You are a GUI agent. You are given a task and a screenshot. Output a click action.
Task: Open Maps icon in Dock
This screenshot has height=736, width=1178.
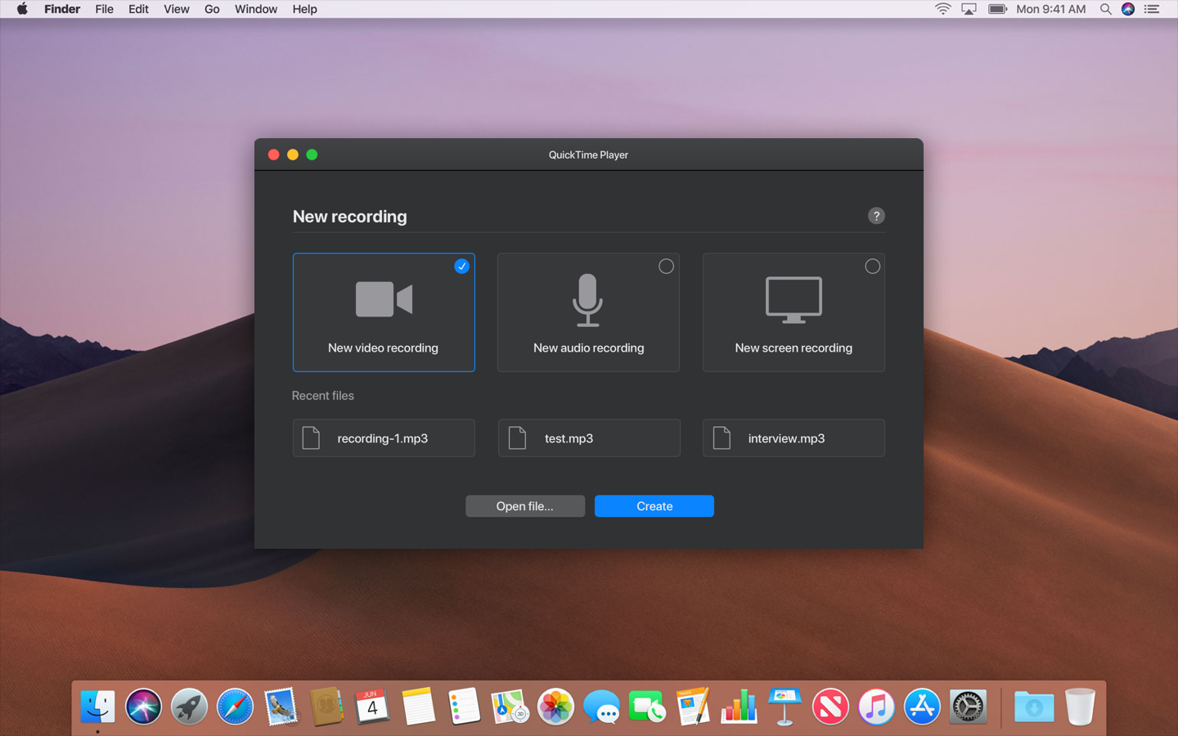[x=510, y=707]
